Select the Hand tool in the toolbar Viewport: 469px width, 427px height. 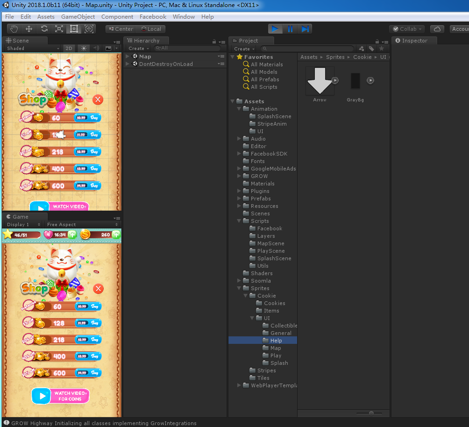(x=14, y=28)
